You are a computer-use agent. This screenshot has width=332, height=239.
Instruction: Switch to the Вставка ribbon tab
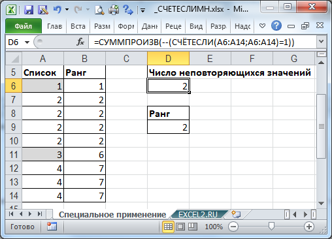[x=78, y=26]
